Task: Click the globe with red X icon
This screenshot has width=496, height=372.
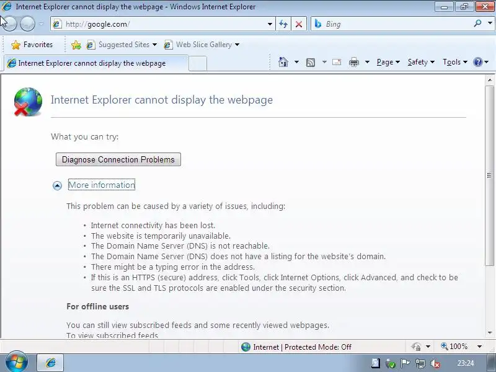Action: coord(28,102)
